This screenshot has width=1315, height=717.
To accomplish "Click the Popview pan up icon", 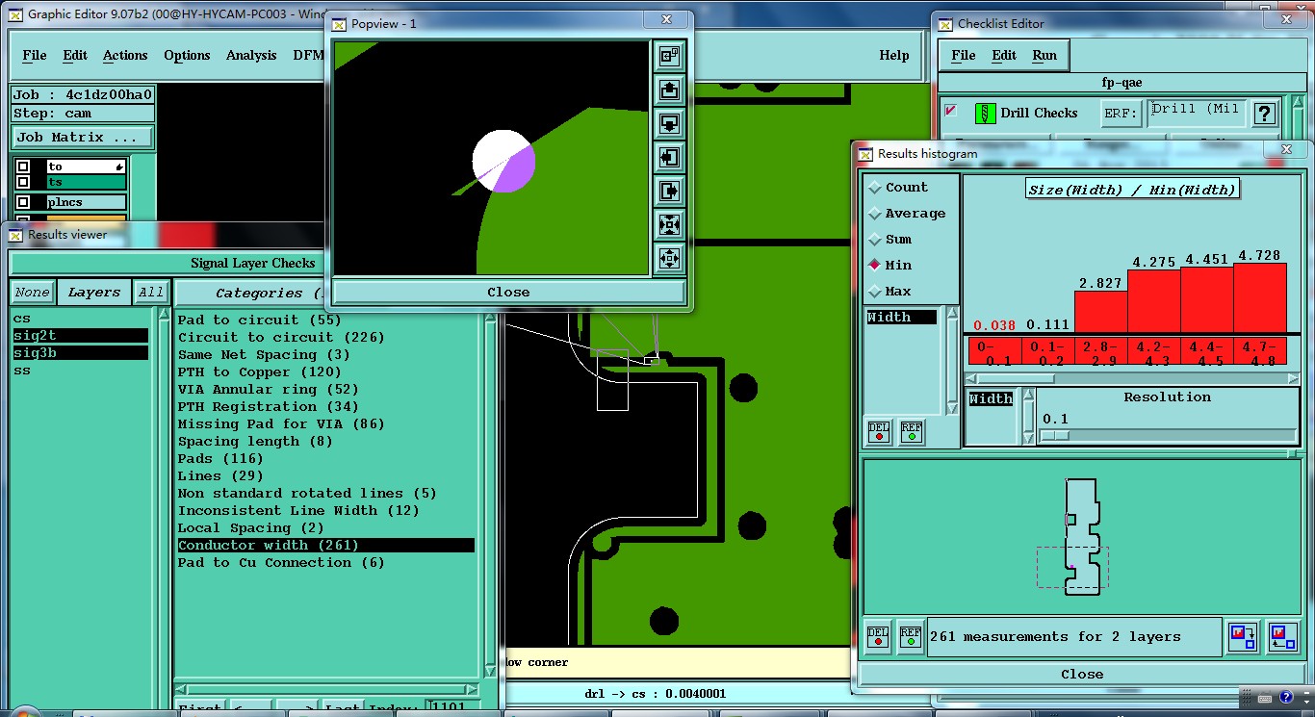I will click(670, 90).
